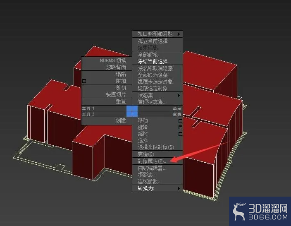This screenshot has width=291, height=226.
Task: Click 创建 in tools 2 quad
Action: coord(107,120)
